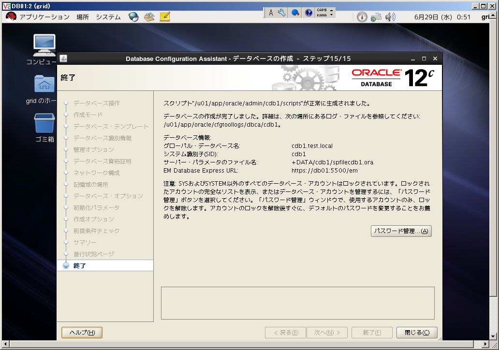
Task: Select the データベース・テンプレート step
Action: 111,126
